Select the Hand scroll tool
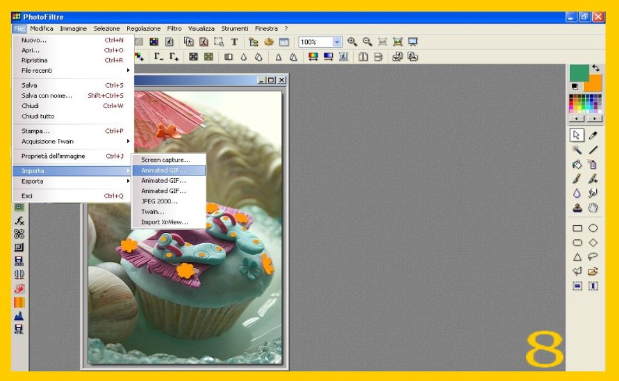Viewport: 619px width, 381px height. click(x=593, y=208)
